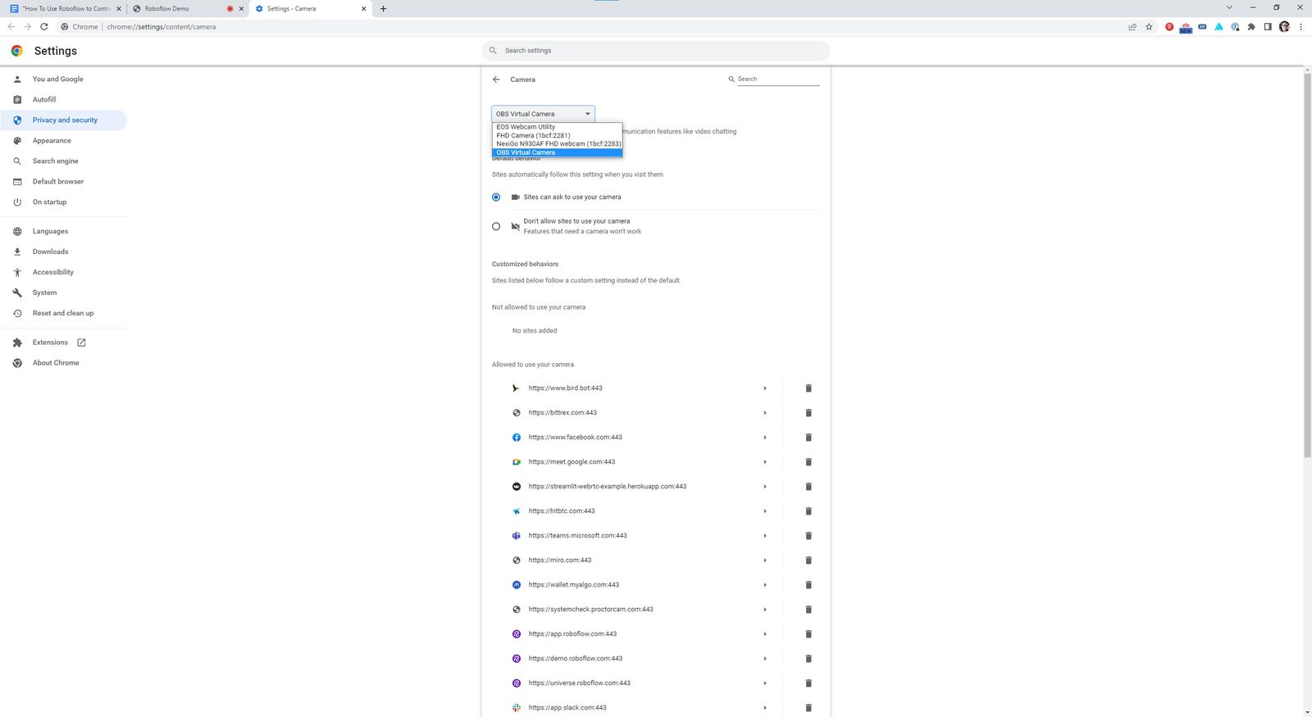This screenshot has height=717, width=1312.
Task: Go back using the Camera back arrow
Action: [x=496, y=79]
